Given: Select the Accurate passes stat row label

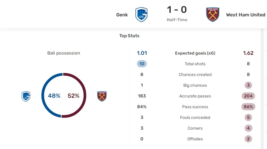Looking at the screenshot, I should [195, 96].
